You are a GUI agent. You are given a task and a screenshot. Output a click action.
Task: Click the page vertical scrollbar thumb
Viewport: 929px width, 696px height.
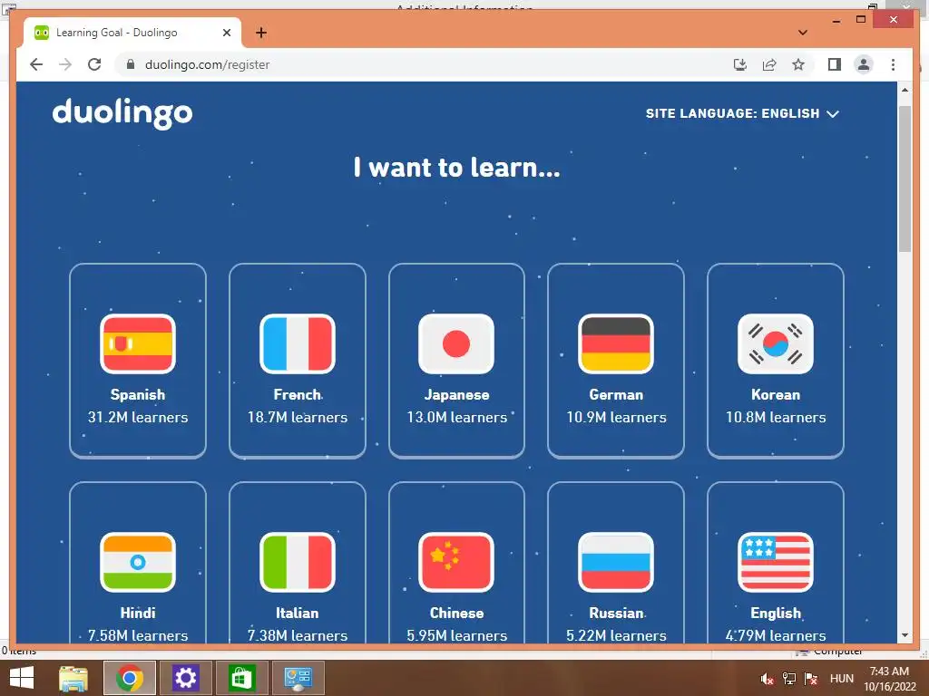pos(905,179)
